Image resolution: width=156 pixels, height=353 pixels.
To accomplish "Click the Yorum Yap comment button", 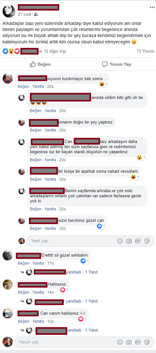I will 117,64.
